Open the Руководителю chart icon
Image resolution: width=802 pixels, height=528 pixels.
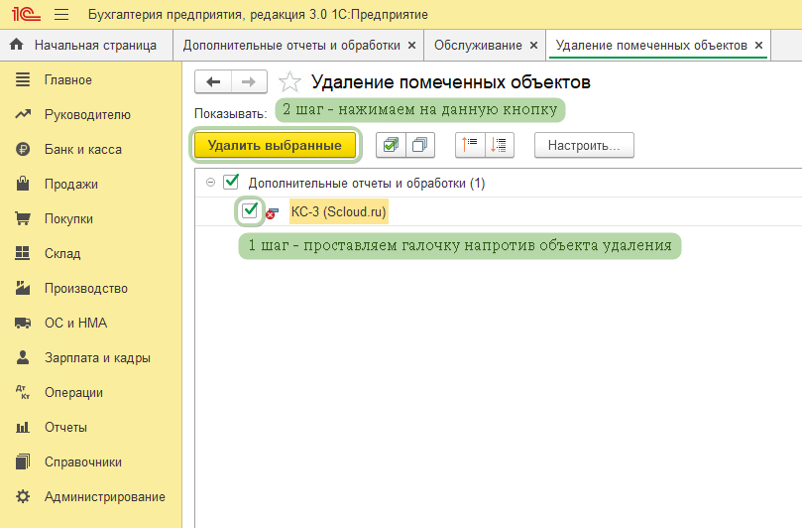(x=23, y=114)
